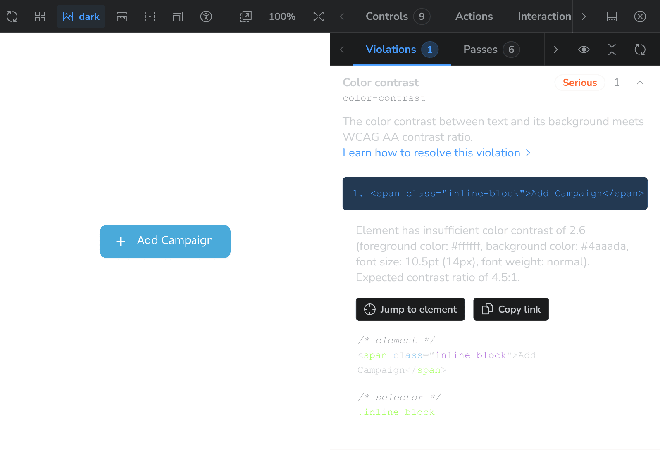Click the Passes count badge 6
The width and height of the screenshot is (660, 450).
(511, 50)
